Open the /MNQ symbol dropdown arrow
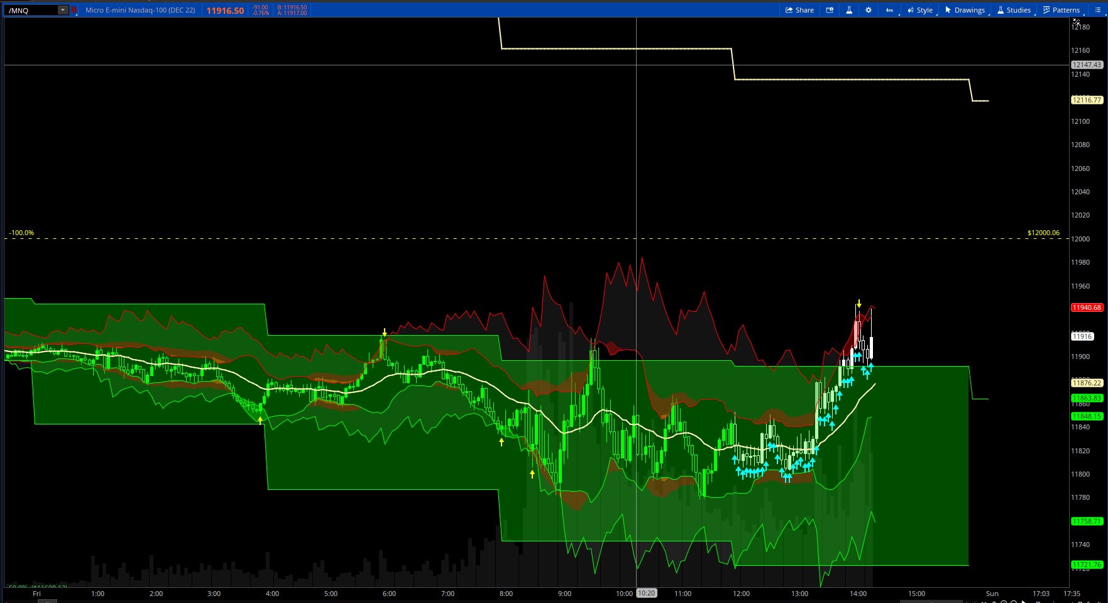 click(x=62, y=9)
